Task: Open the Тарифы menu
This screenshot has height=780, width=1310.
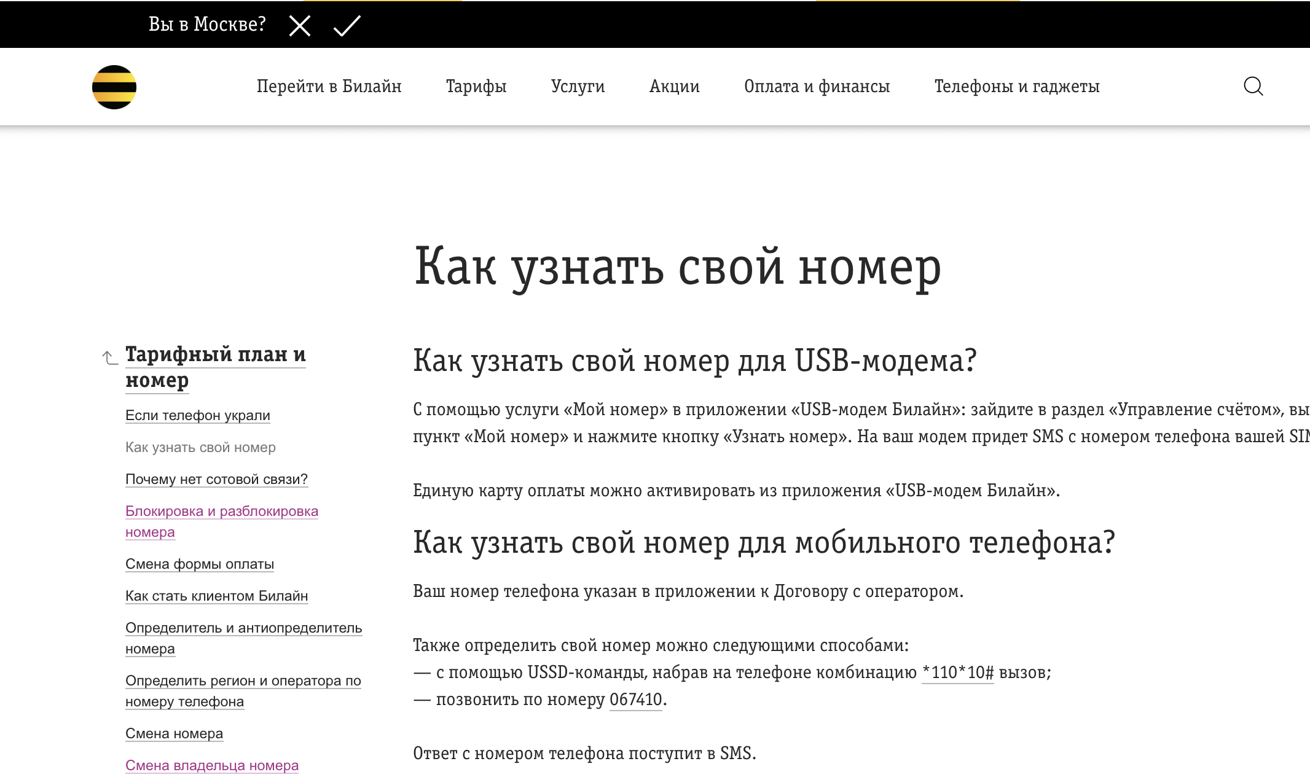Action: click(x=477, y=86)
